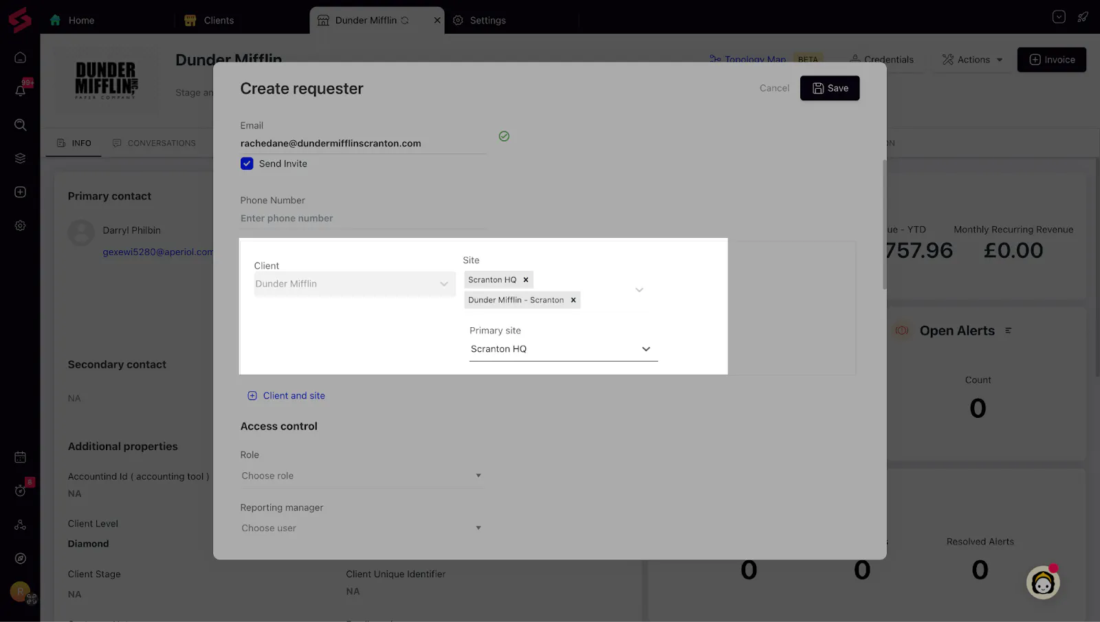This screenshot has height=622, width=1100.
Task: Open the boxed chevron menu in top bar
Action: [1059, 17]
